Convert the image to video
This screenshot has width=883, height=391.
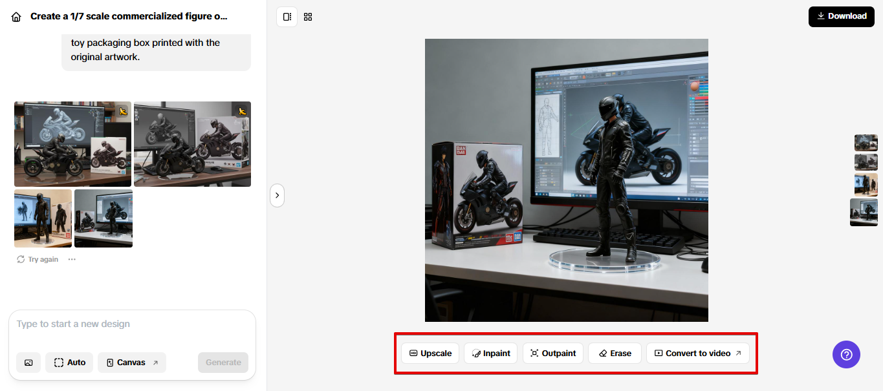[697, 354]
